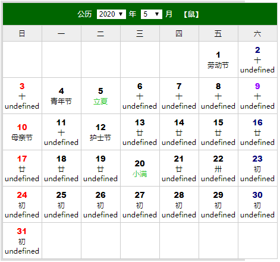Image resolution: width=280 pixels, height=262 pixels.
Task: Select May 10 母亲节 cell
Action: pyautogui.click(x=22, y=132)
